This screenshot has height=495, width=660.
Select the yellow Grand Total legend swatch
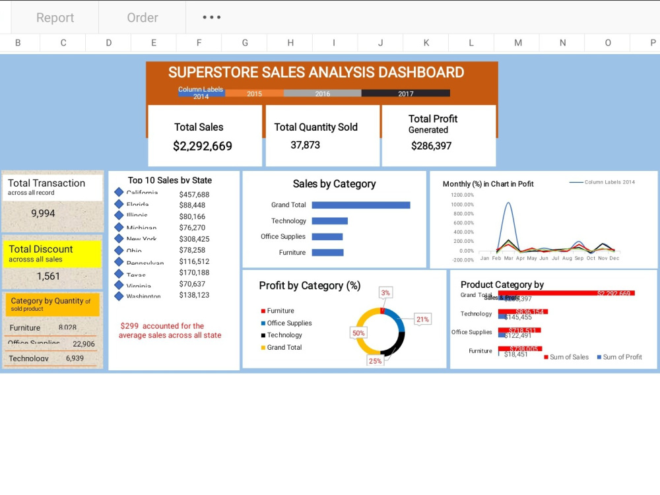(263, 347)
